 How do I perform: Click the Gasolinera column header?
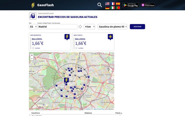35,113
